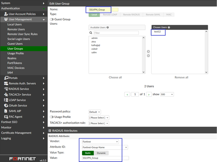Select Dynamic value type
Screen dimensions: 217x162
pyautogui.click(x=101, y=153)
